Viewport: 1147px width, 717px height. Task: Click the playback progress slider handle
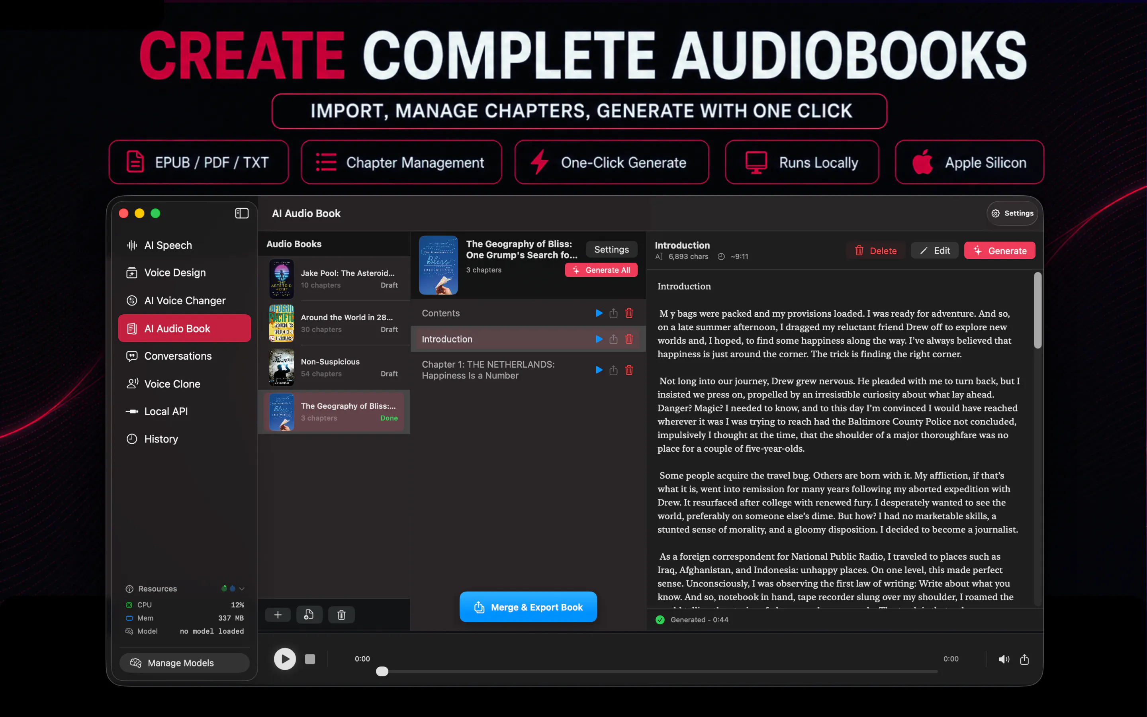382,671
